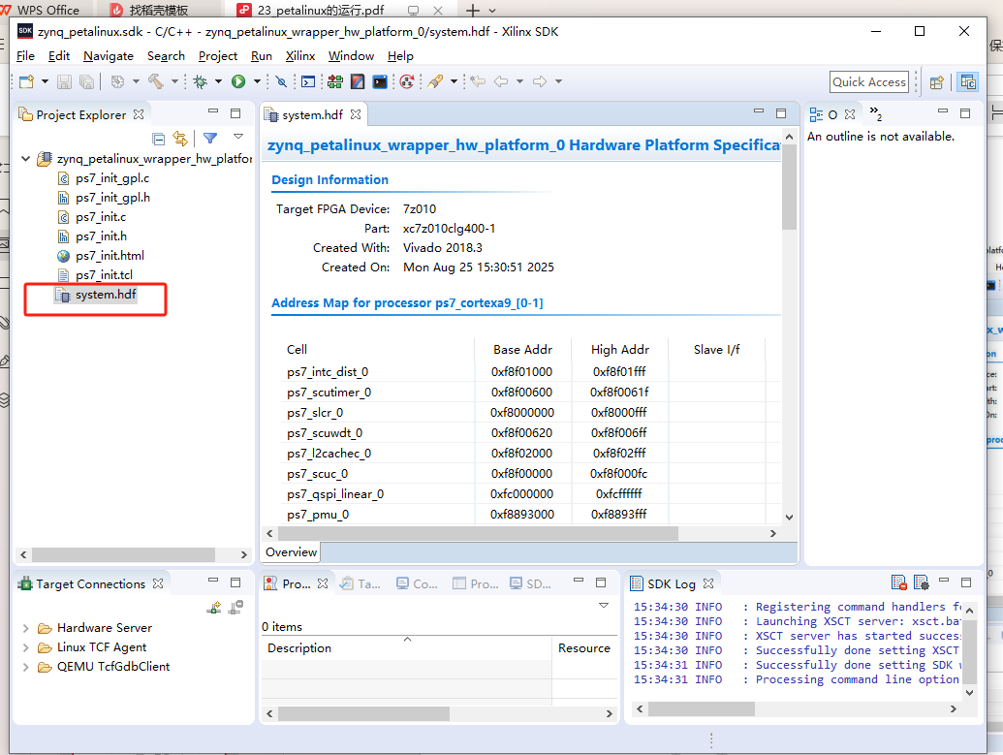Click the green Run button icon
This screenshot has height=755, width=1003.
click(x=238, y=81)
